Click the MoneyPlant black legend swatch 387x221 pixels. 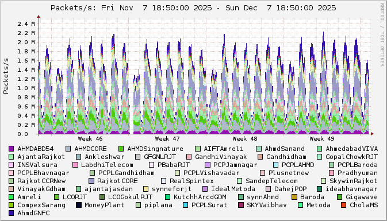(x=78, y=205)
